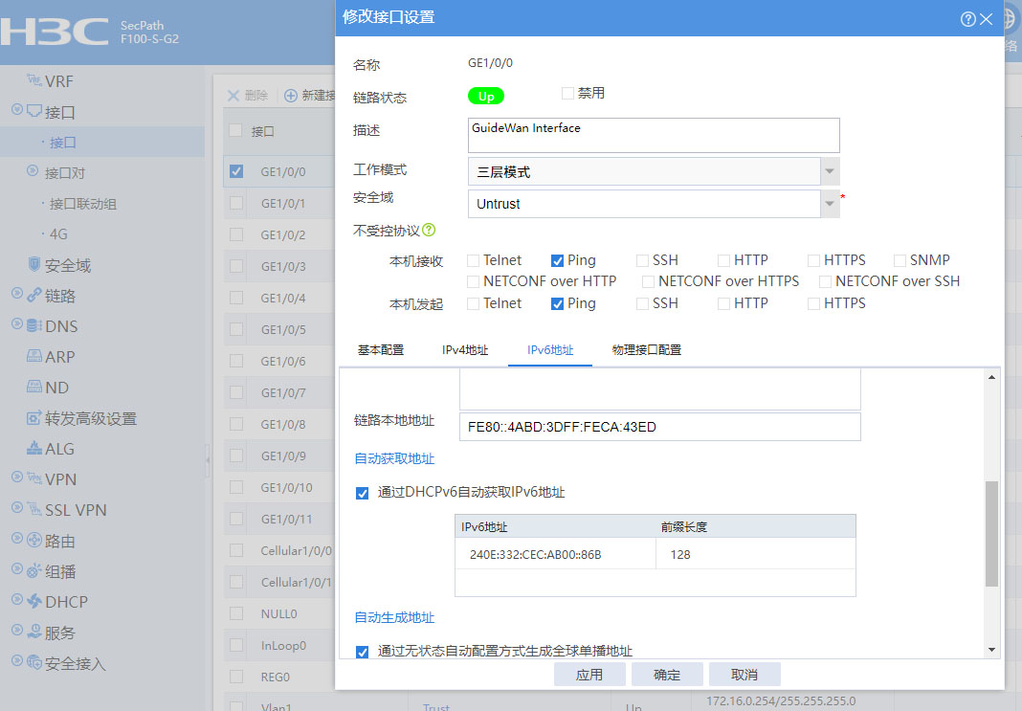Expand the DHCP sidebar group

[17, 600]
